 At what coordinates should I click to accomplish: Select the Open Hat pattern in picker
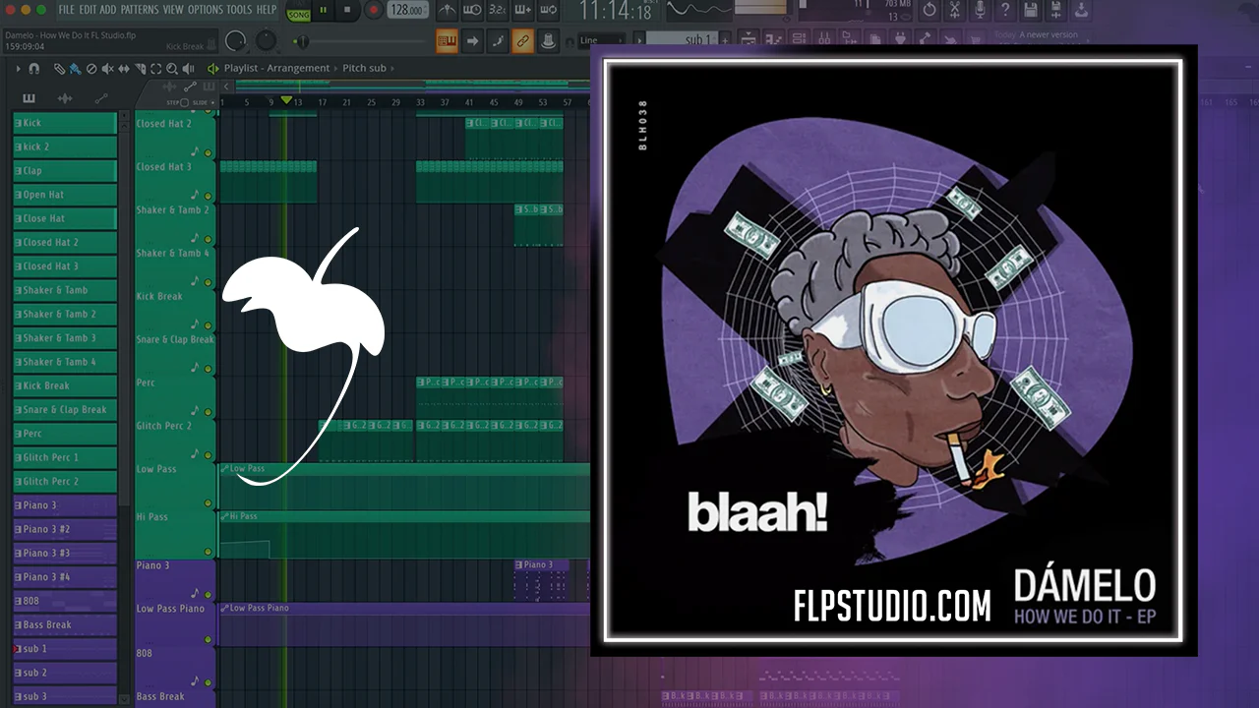coord(65,195)
